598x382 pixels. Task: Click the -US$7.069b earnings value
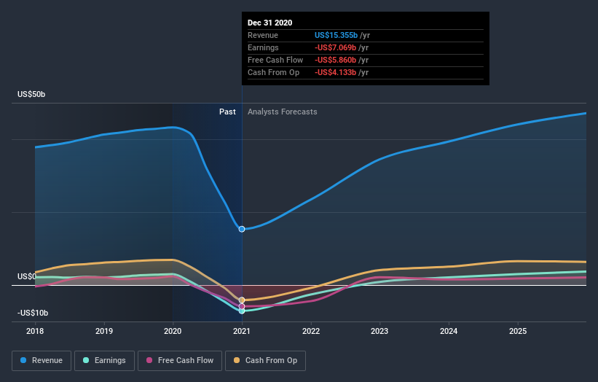tap(335, 47)
